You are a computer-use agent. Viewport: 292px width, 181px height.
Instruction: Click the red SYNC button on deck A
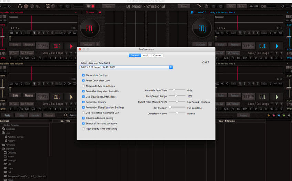pos(3,58)
